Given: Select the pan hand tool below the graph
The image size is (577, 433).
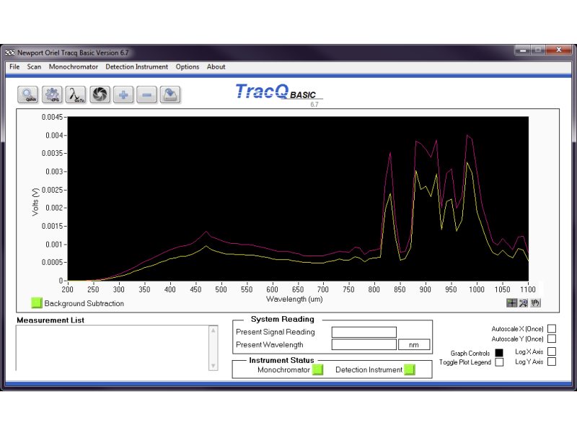Looking at the screenshot, I should pyautogui.click(x=534, y=303).
